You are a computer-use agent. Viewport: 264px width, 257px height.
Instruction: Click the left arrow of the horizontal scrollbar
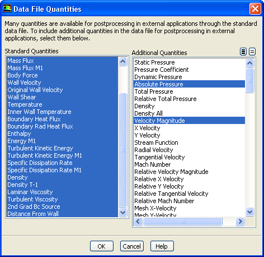coord(138,222)
